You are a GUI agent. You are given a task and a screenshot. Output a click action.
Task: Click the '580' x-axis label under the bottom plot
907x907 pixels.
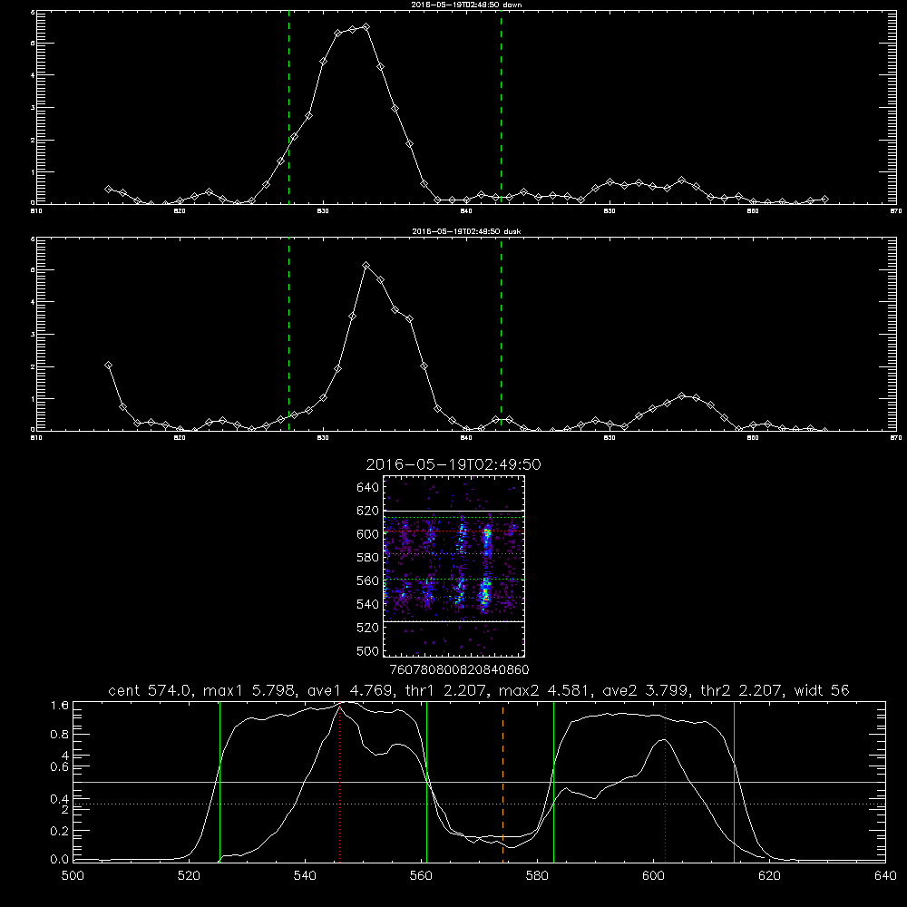[x=537, y=876]
